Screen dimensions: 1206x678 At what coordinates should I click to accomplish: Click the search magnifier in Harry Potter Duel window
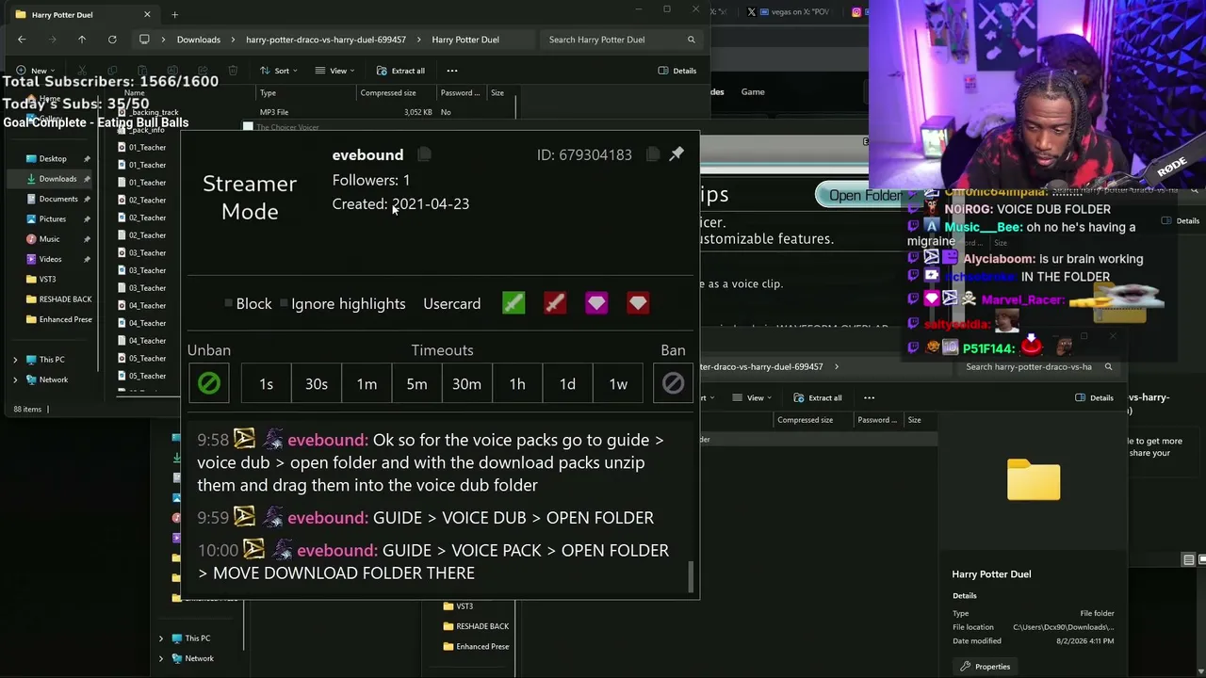[691, 40]
